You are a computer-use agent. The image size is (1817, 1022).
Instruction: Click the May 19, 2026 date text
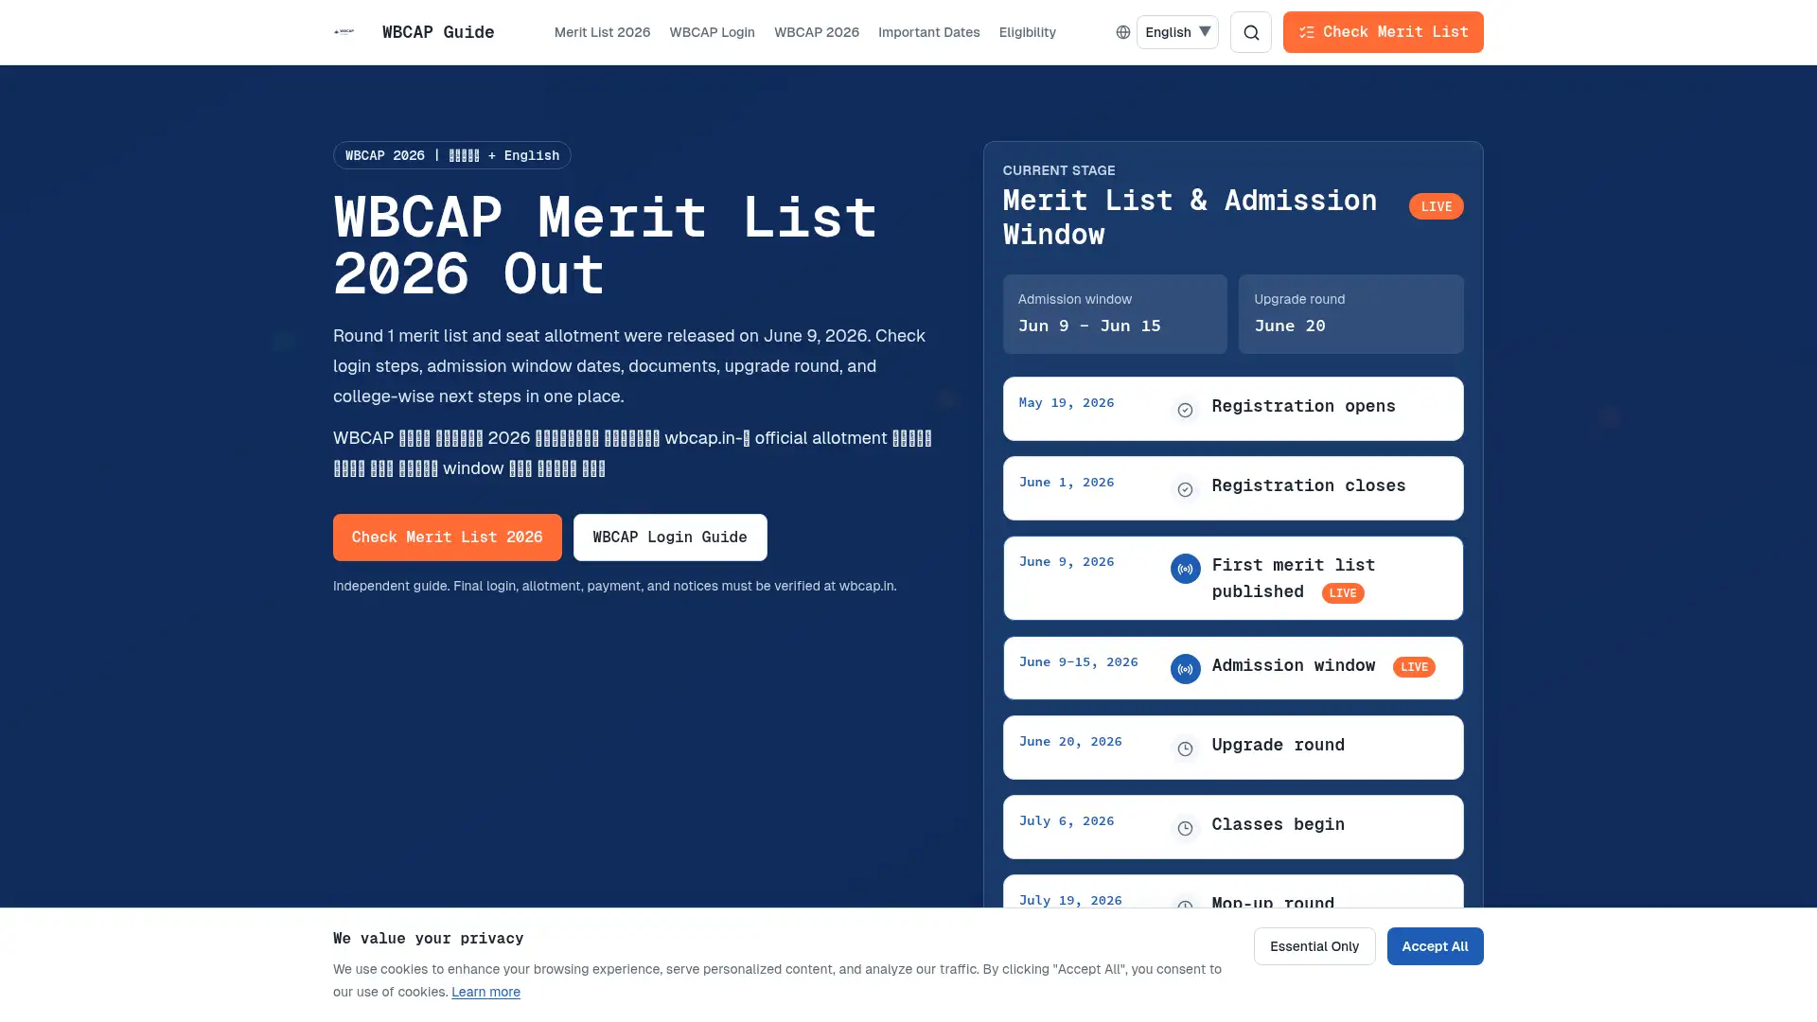click(x=1066, y=402)
